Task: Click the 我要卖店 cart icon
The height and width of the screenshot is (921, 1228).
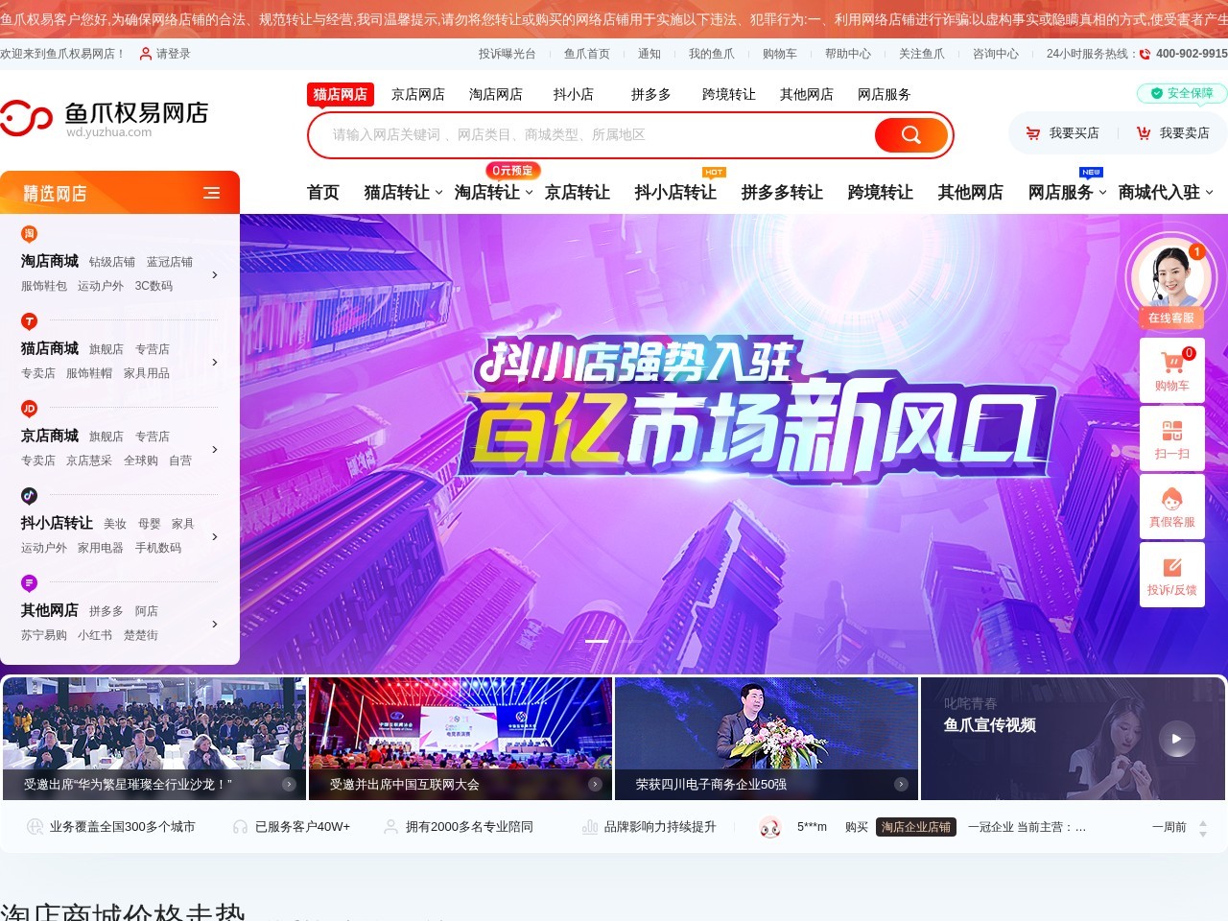Action: (1144, 133)
